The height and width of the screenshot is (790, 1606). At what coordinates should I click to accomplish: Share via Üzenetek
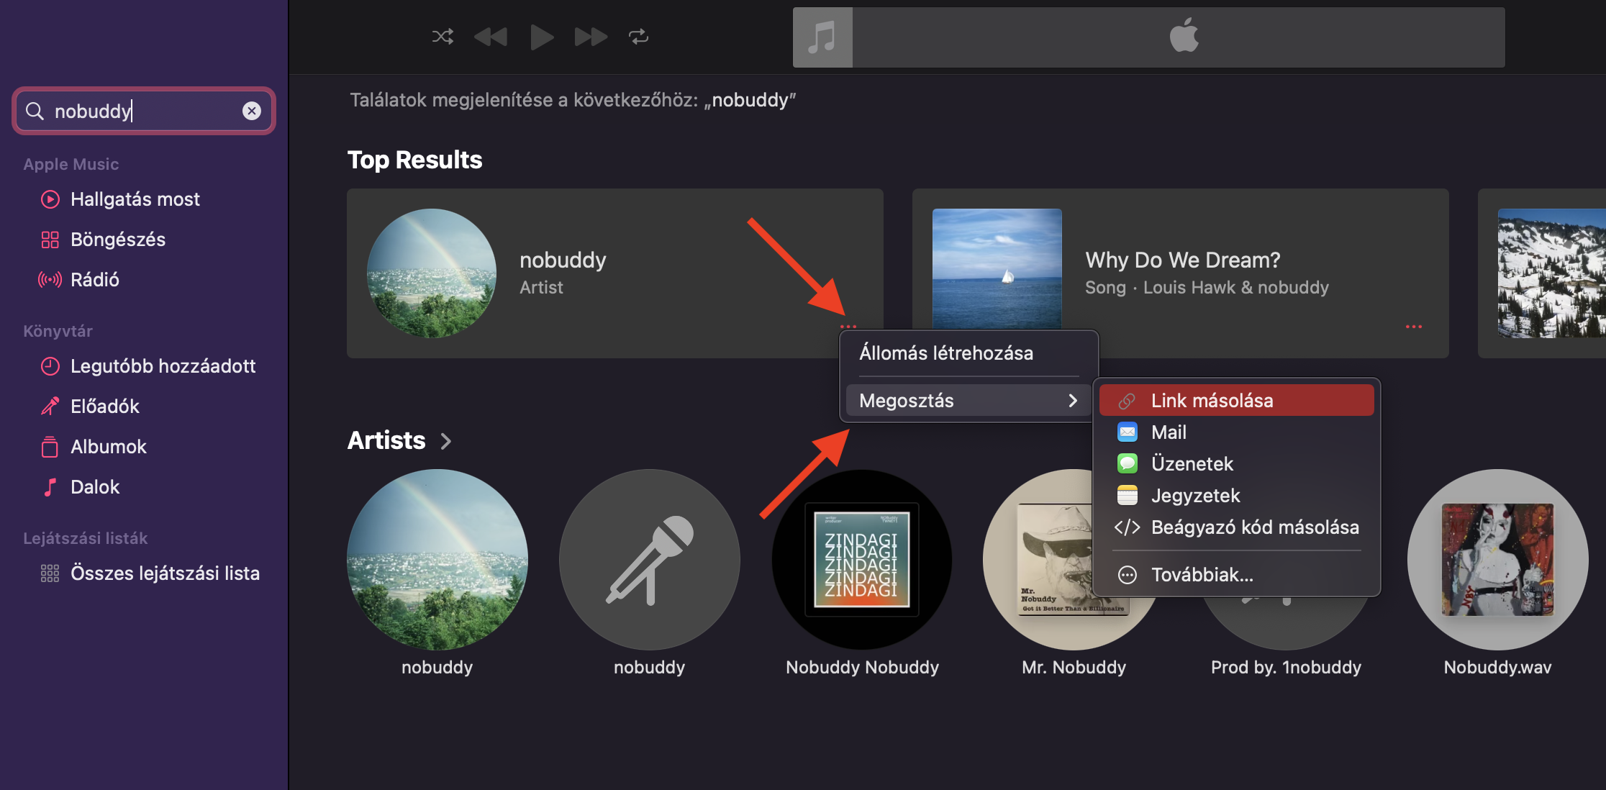click(x=1236, y=464)
